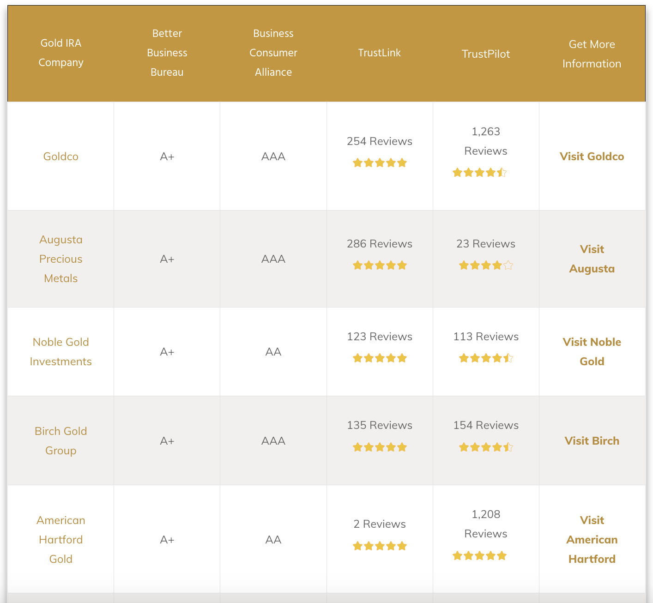This screenshot has width=653, height=603.
Task: Click Noble Gold's TrustLink star rating
Action: pyautogui.click(x=380, y=358)
